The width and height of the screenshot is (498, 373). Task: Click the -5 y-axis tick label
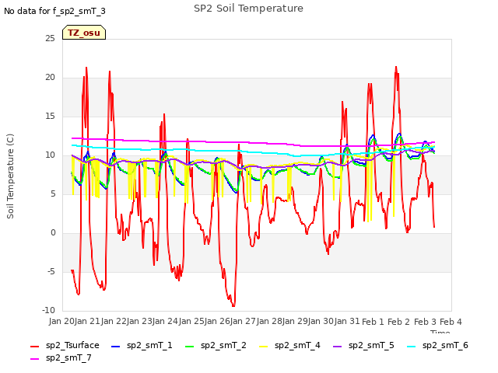pyautogui.click(x=51, y=271)
